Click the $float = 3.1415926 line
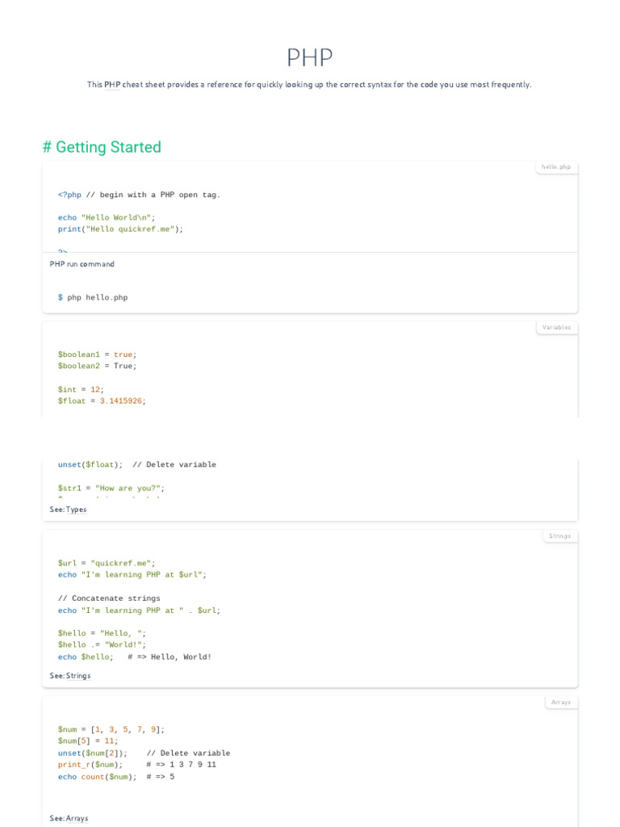This screenshot has height=827, width=620. tap(102, 401)
